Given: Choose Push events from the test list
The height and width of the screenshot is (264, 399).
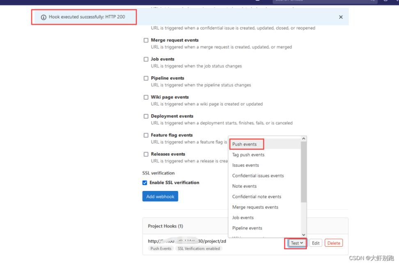Looking at the screenshot, I should 245,144.
